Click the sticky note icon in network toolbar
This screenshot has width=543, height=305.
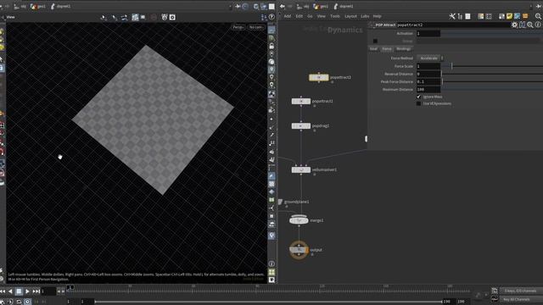(509, 16)
